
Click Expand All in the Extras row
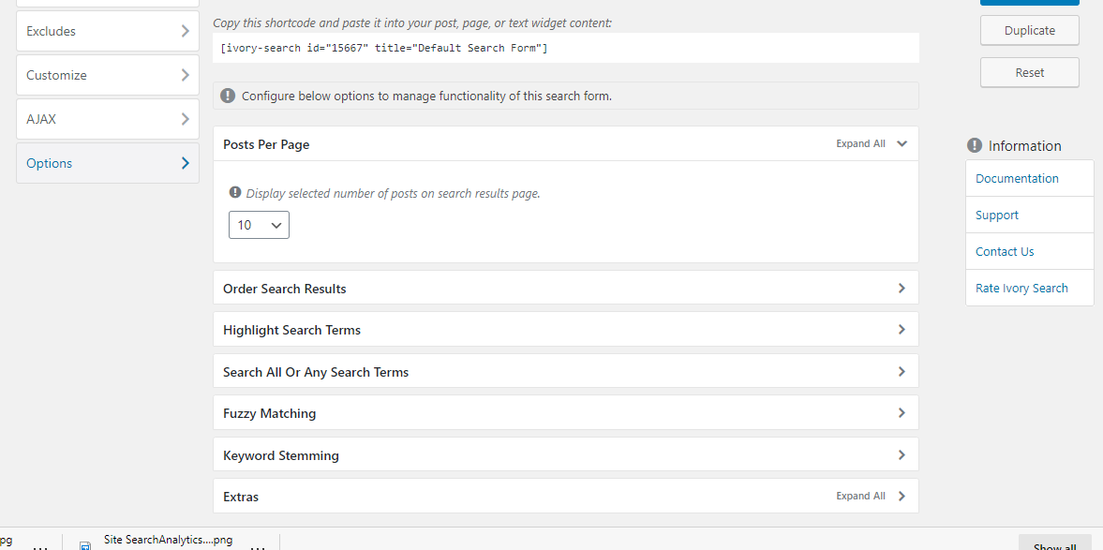(859, 497)
